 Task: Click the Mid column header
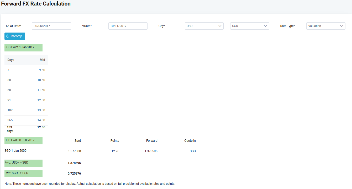42,60
